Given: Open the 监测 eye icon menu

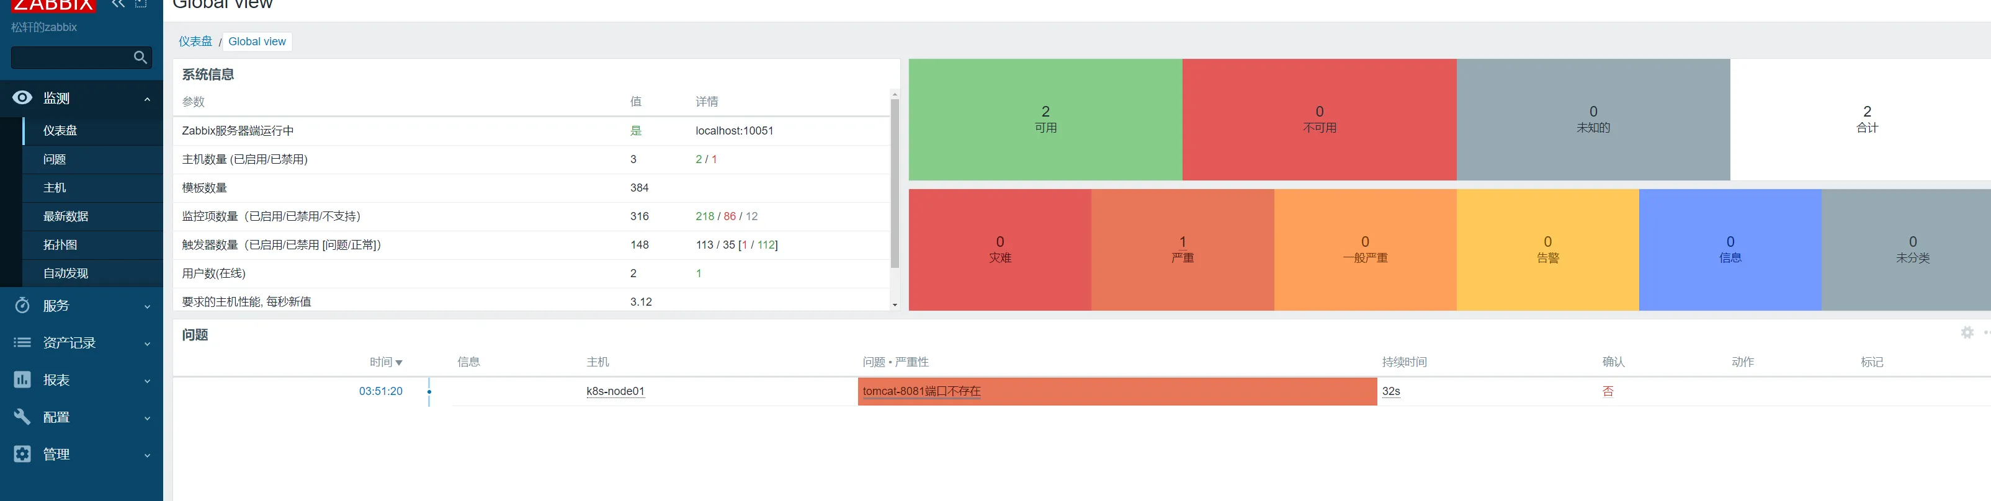Looking at the screenshot, I should pyautogui.click(x=22, y=98).
